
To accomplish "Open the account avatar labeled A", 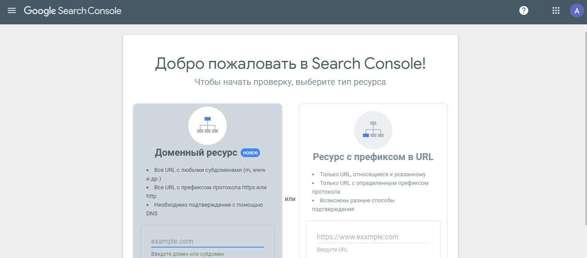I will coord(577,11).
